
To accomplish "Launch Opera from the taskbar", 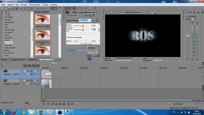I will (13, 112).
